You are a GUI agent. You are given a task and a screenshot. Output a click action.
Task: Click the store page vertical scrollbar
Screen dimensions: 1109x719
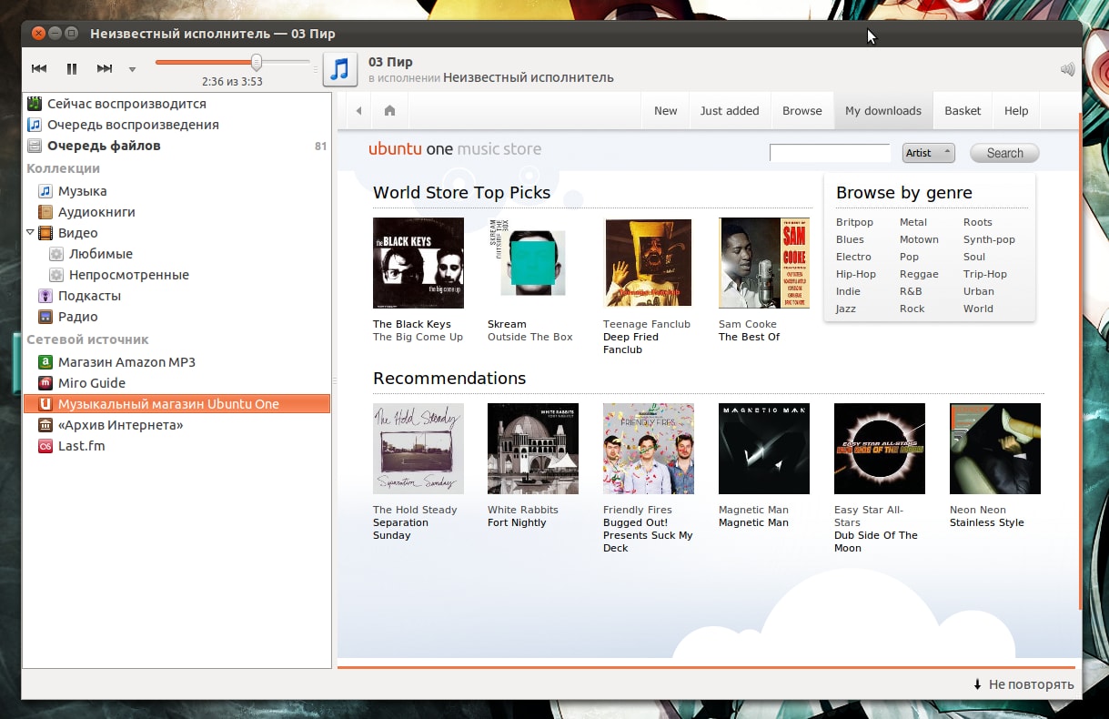1079,362
